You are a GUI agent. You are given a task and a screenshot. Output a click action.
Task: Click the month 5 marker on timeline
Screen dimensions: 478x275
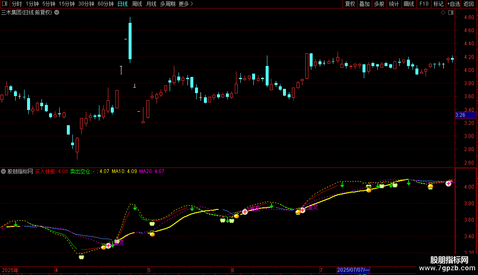coord(149,270)
